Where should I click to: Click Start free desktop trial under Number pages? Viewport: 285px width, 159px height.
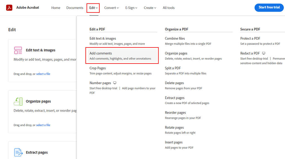pos(103,88)
